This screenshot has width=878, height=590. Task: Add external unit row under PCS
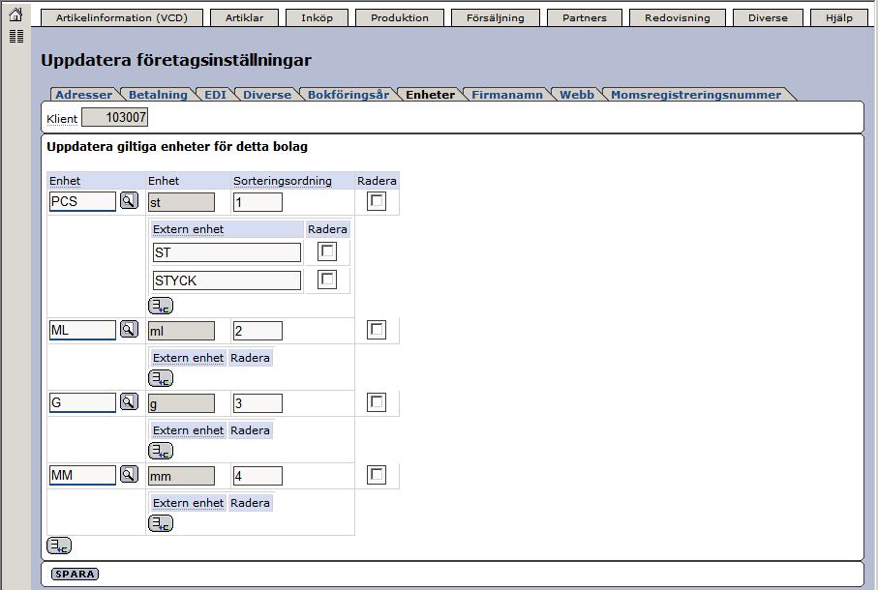click(x=161, y=306)
